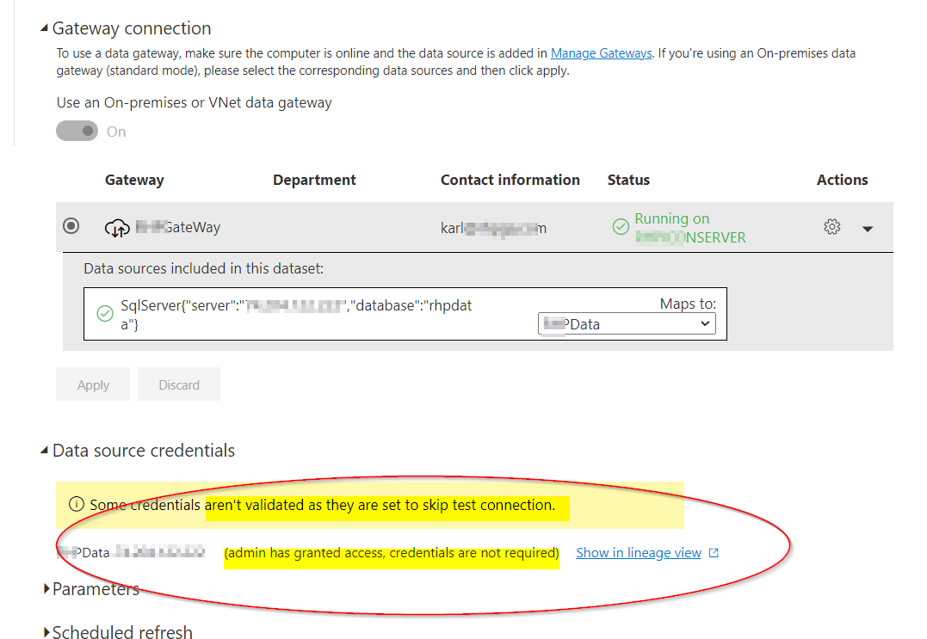The image size is (927, 639).
Task: Expand the gateway row actions arrow
Action: click(868, 229)
